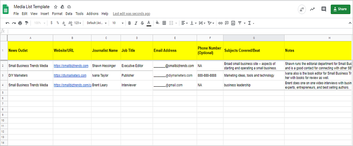Viewport: 353px width, 146px height.
Task: Select the 'Executive Editor' cell
Action: click(x=137, y=66)
